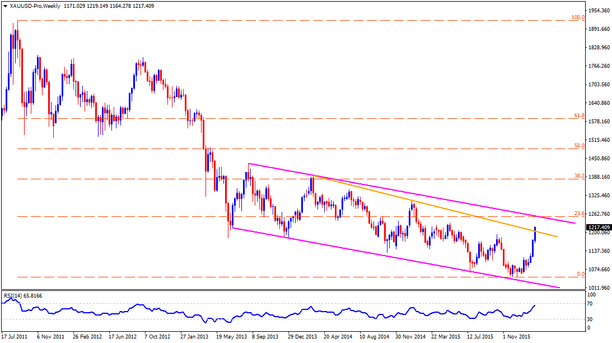
Task: Click the 27 Jan 2013 date label
Action: coord(194,336)
